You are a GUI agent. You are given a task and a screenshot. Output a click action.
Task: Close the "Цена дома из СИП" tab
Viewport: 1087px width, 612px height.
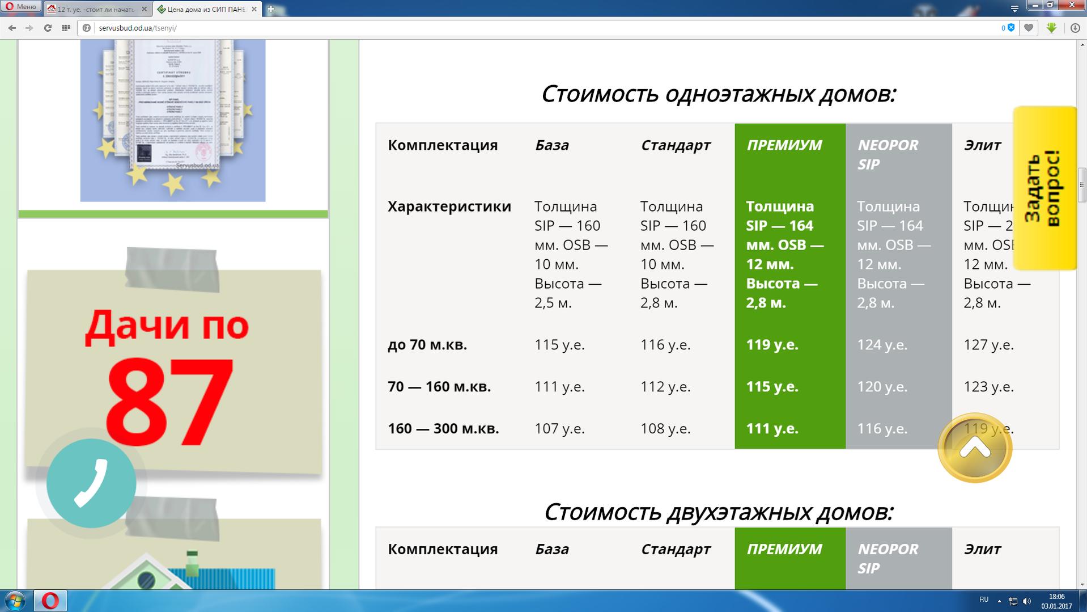(x=254, y=9)
